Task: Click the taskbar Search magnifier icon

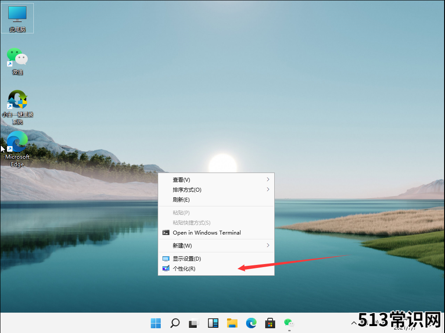Action: pyautogui.click(x=175, y=323)
